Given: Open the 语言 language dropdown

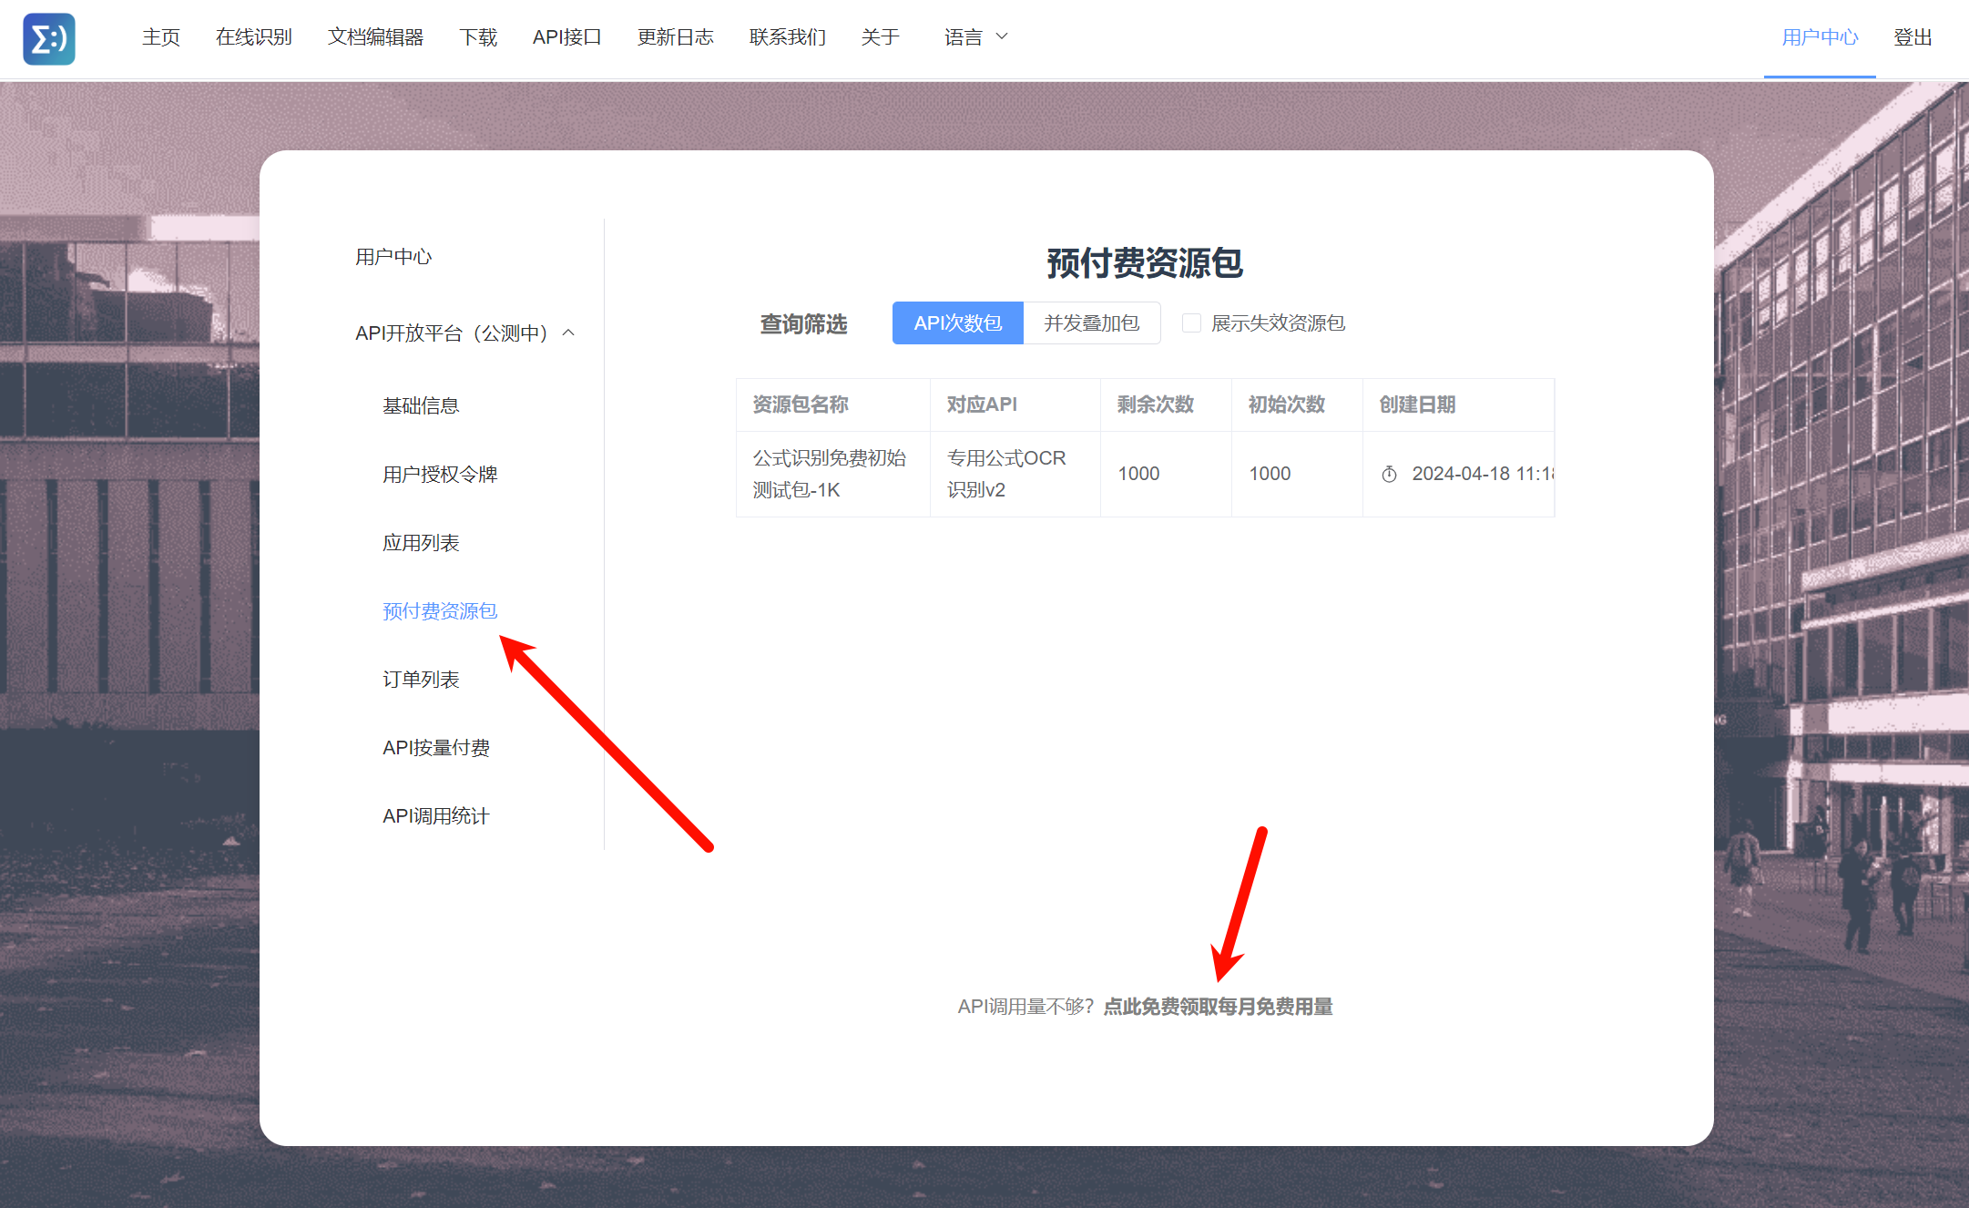Looking at the screenshot, I should click(975, 37).
